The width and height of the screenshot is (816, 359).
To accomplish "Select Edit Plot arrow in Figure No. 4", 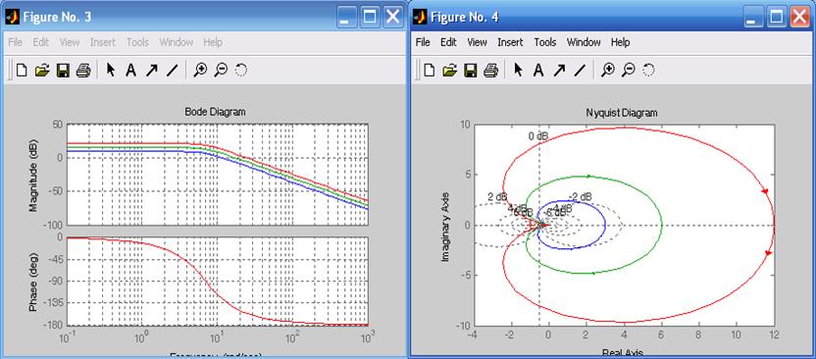I will pos(518,70).
